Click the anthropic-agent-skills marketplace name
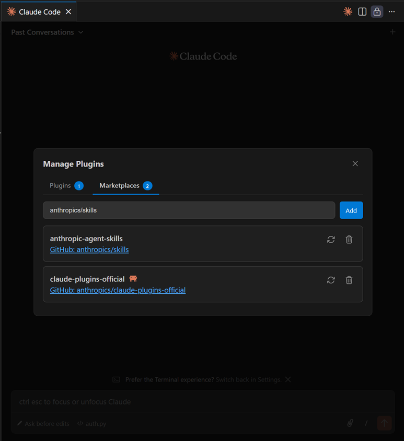 (86, 239)
